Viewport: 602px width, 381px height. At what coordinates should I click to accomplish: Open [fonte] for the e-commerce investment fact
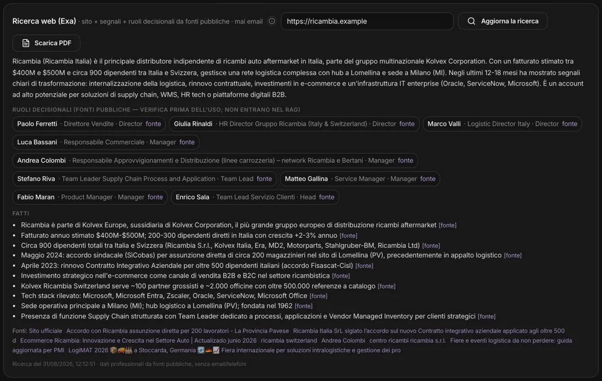(x=341, y=276)
